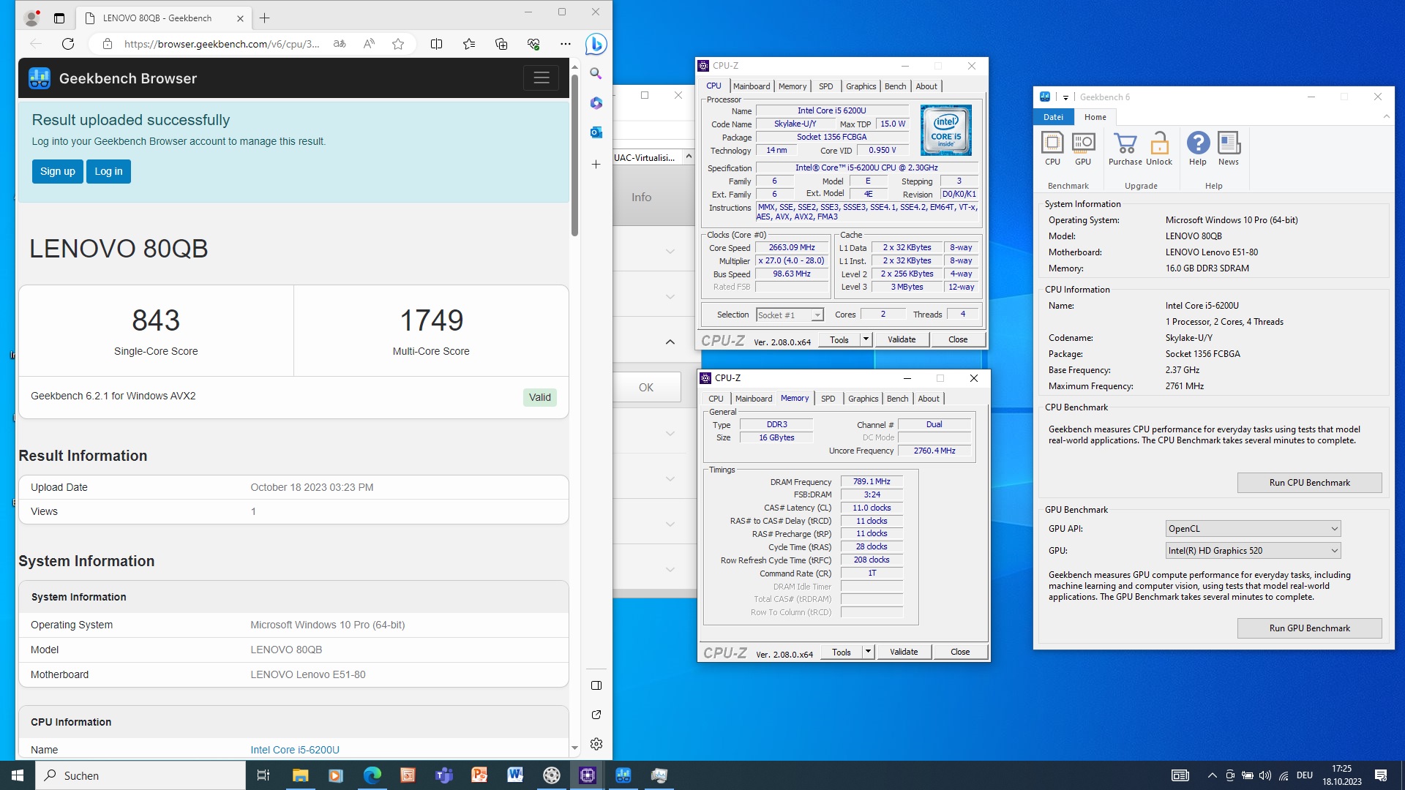Refresh the Geekbench browser page

(x=68, y=44)
